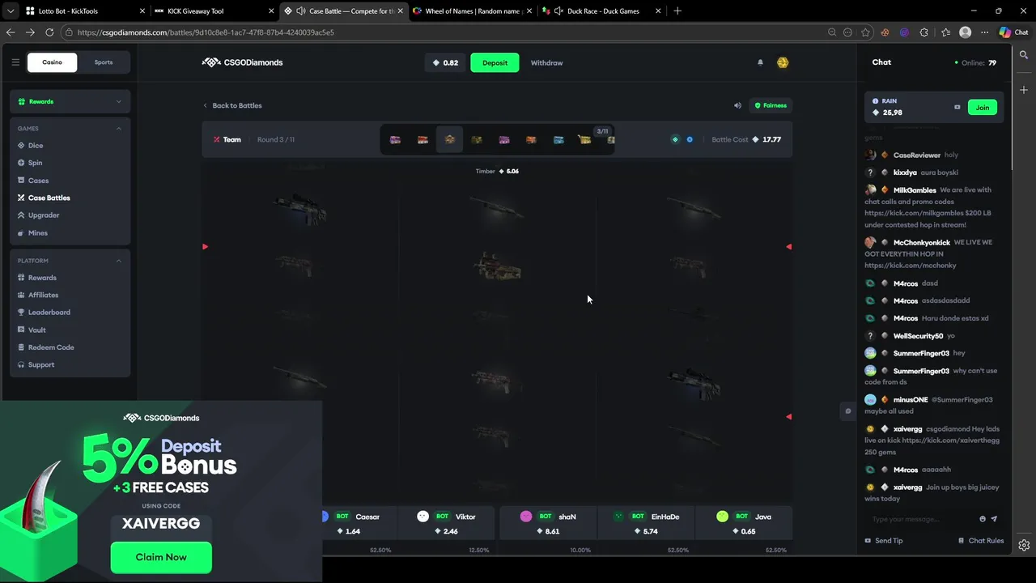Open browser extensions puzzle icon
The height and width of the screenshot is (583, 1036).
923,32
